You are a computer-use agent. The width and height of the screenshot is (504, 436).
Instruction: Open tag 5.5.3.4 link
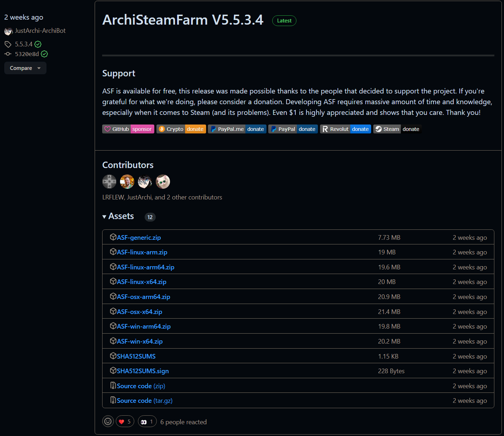(x=24, y=44)
